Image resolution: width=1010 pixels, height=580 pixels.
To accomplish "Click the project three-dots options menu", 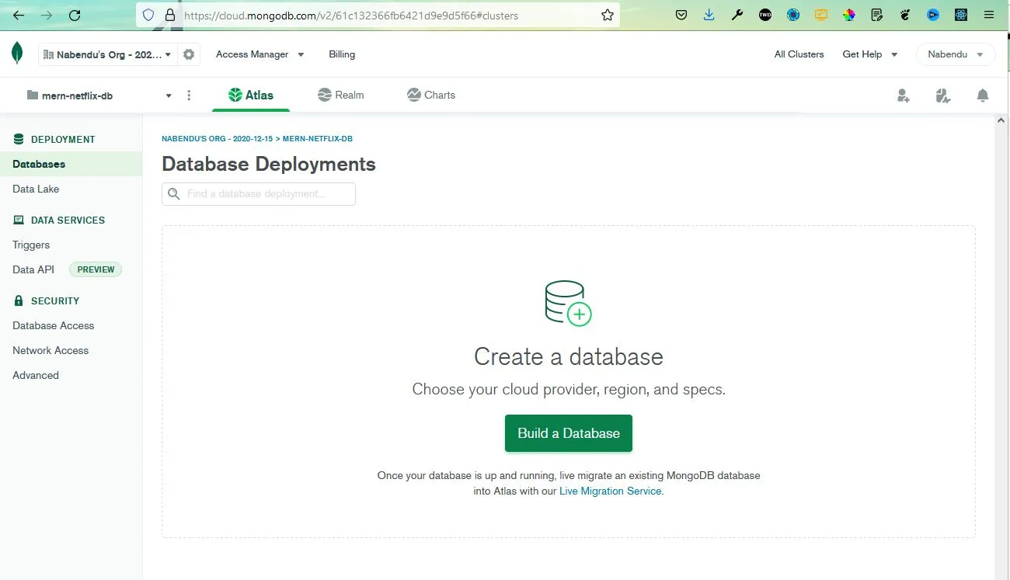I will 189,96.
